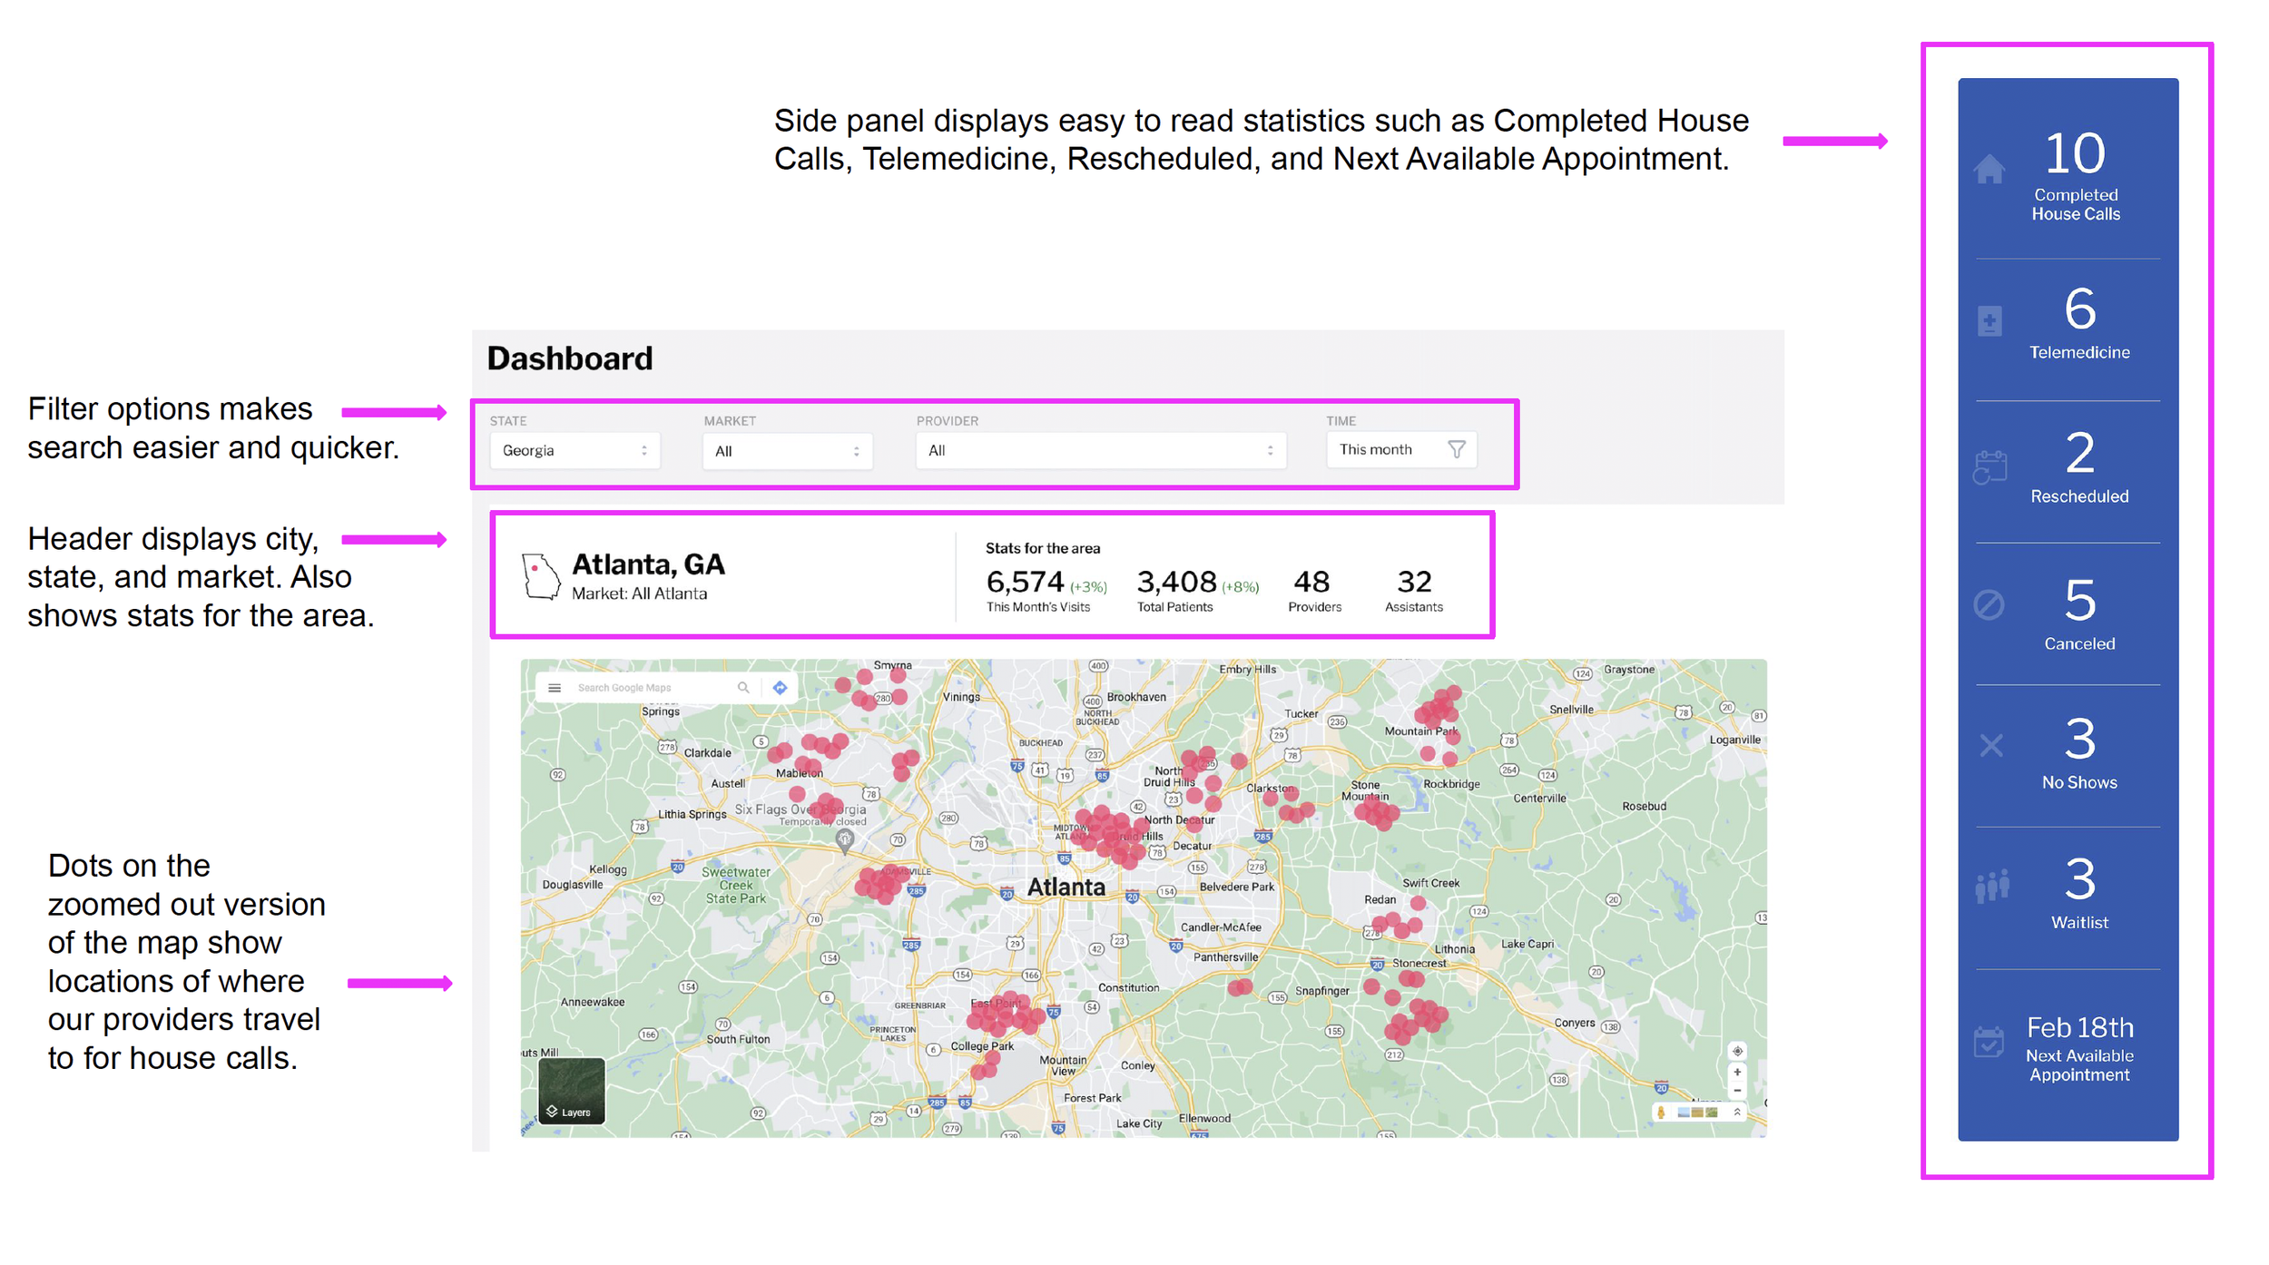The image size is (2269, 1265).
Task: Click the Waitlist people icon
Action: click(1992, 886)
